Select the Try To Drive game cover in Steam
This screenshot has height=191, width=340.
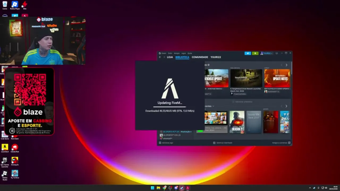click(285, 122)
